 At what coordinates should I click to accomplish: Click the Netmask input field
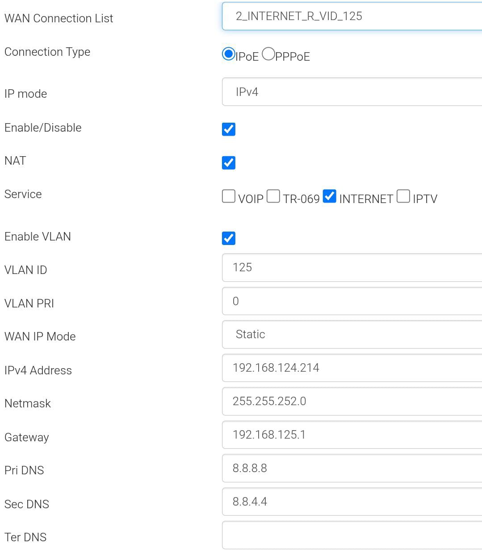pyautogui.click(x=352, y=402)
